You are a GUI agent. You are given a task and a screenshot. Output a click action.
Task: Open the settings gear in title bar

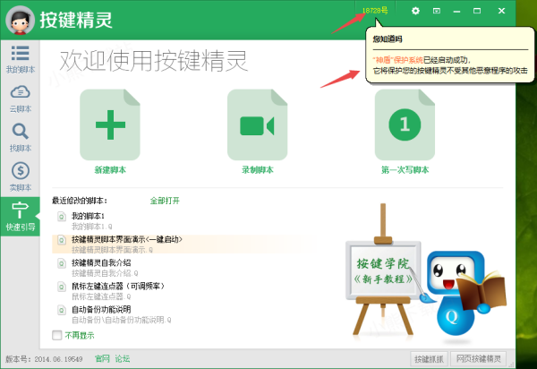(415, 11)
